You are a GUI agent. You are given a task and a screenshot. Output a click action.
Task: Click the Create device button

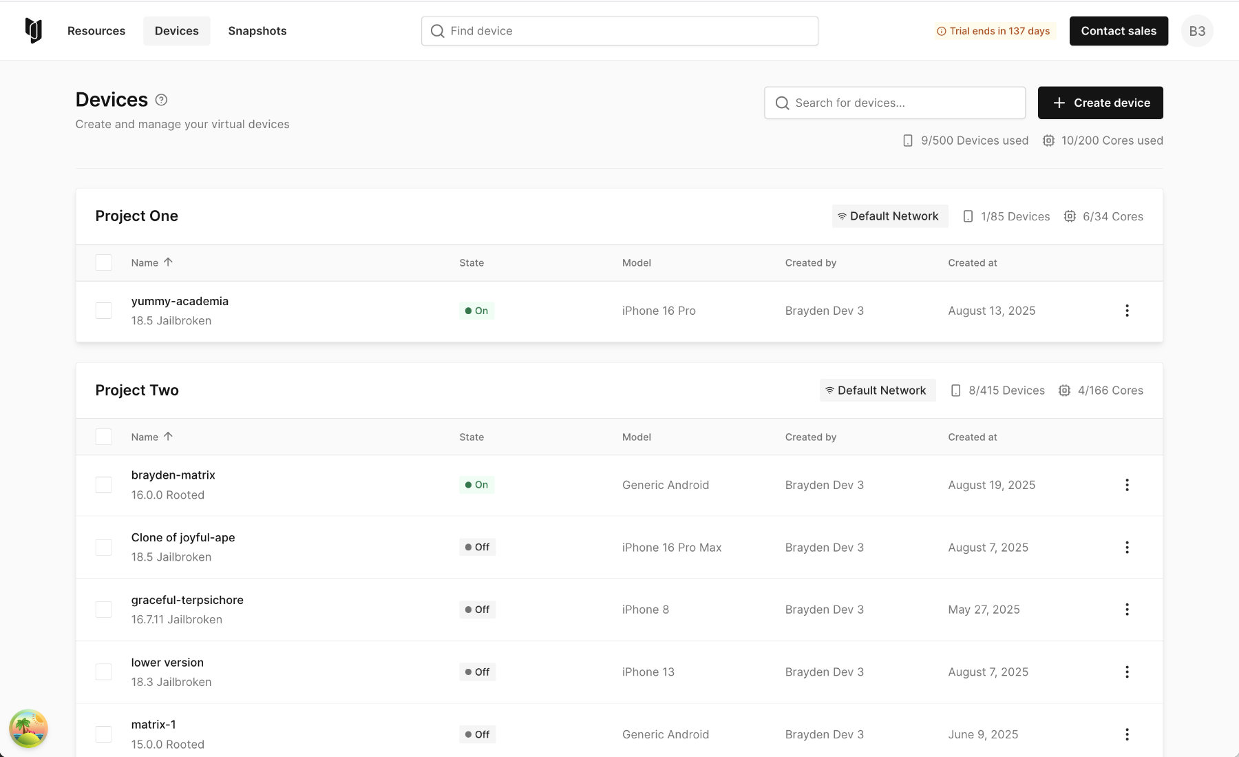click(1100, 103)
